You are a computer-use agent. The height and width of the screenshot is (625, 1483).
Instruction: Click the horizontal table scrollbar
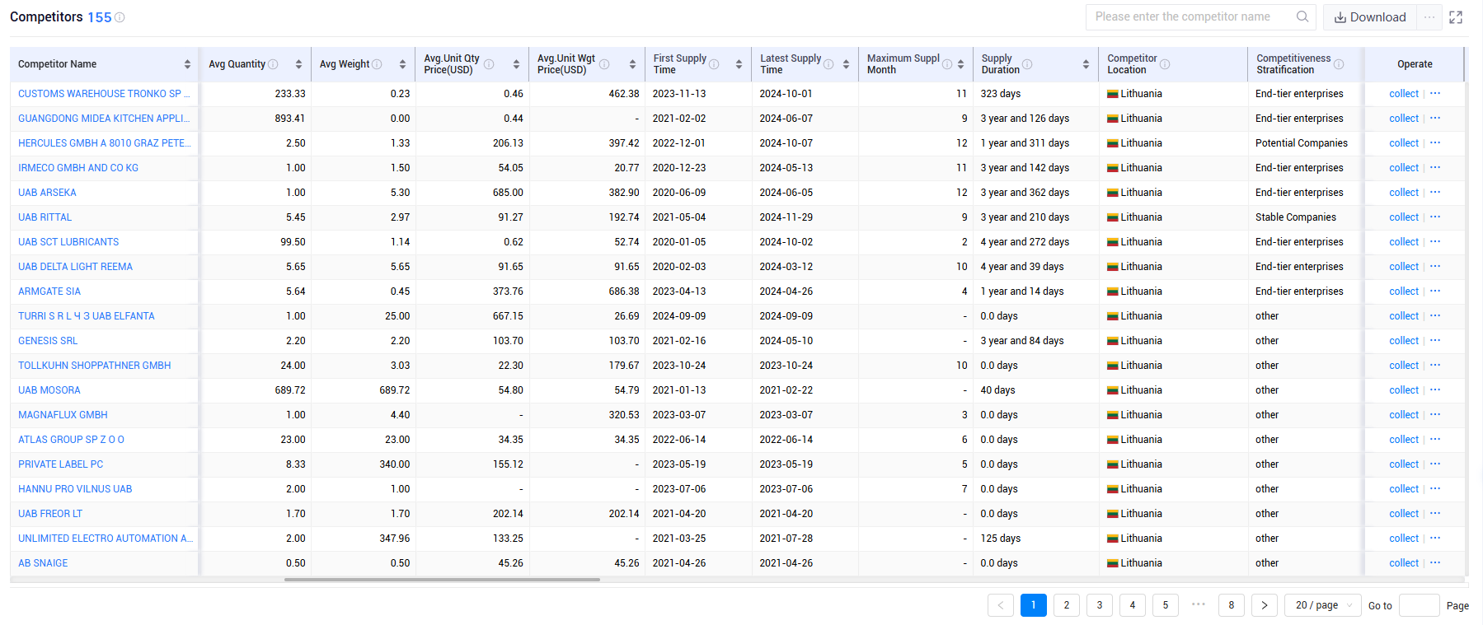click(x=442, y=580)
